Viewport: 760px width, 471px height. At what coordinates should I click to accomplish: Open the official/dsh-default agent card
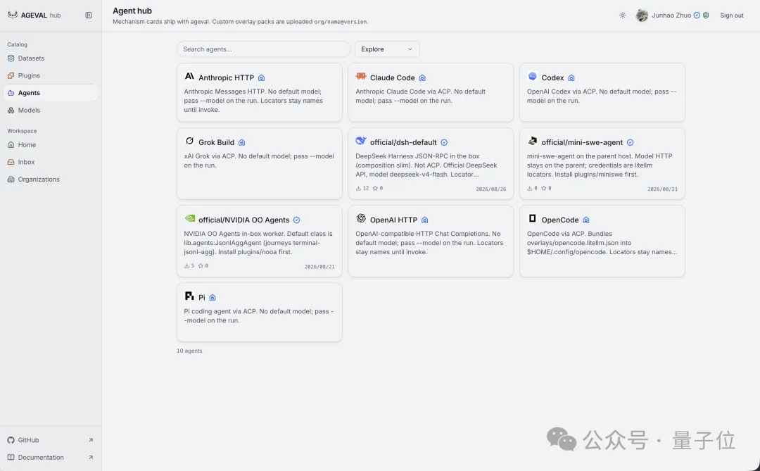(431, 163)
